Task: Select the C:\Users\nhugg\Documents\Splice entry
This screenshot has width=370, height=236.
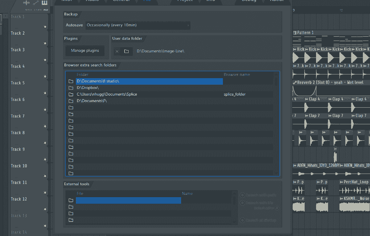Action: pyautogui.click(x=149, y=94)
